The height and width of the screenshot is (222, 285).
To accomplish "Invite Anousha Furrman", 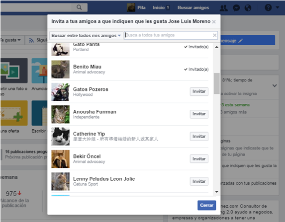I will click(199, 114).
